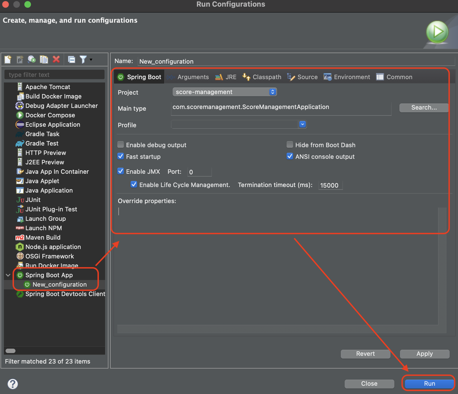The height and width of the screenshot is (394, 458).
Task: Check Hide from Boot Dash
Action: point(290,145)
